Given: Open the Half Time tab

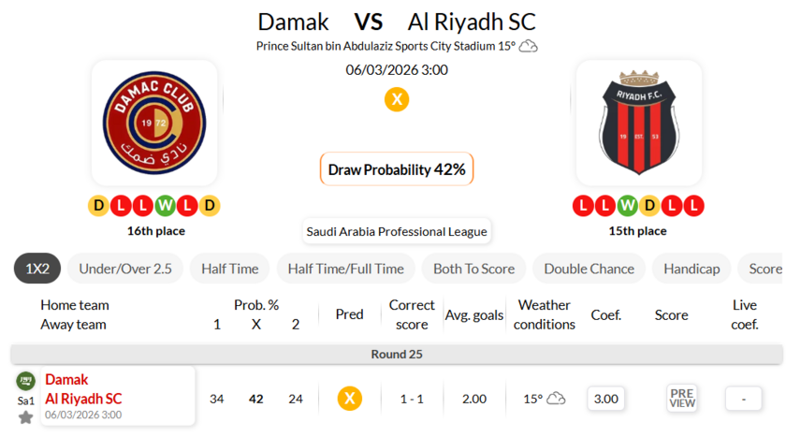Looking at the screenshot, I should 229,269.
